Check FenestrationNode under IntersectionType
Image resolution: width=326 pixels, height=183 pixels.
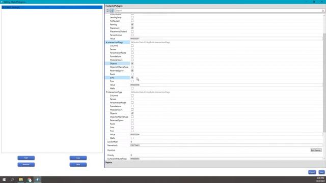(x=132, y=103)
